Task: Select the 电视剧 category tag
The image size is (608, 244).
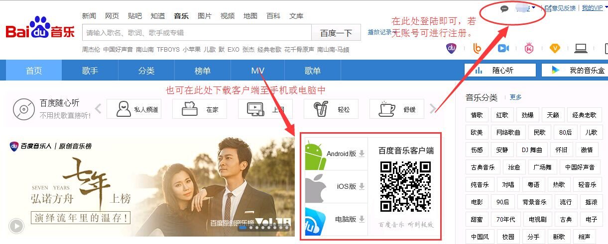Action: tap(537, 219)
